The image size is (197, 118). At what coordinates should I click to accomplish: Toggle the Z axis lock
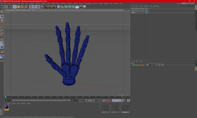38,7
